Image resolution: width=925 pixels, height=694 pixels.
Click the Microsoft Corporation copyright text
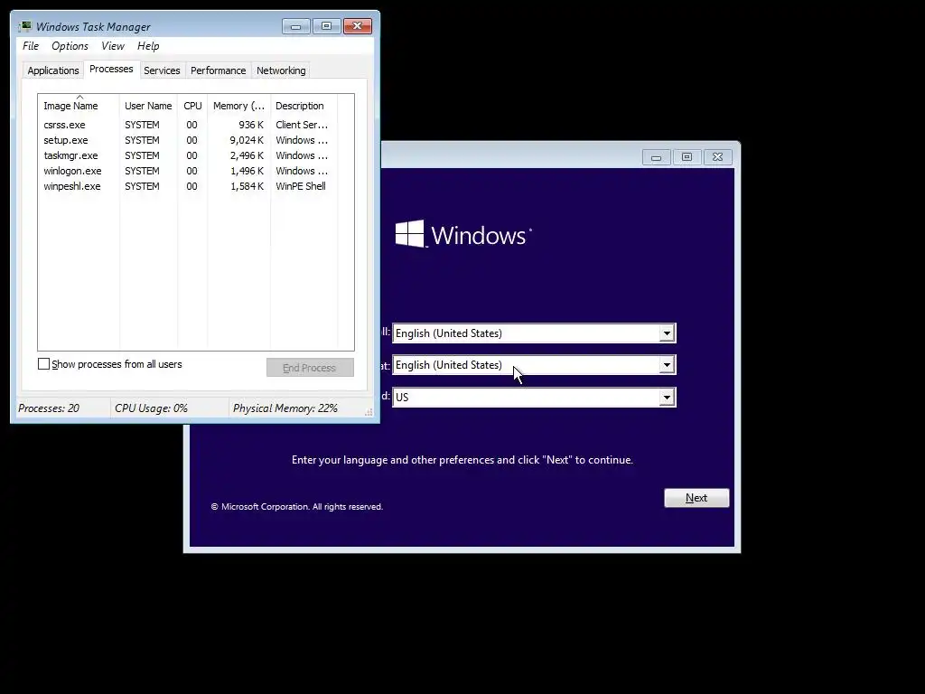[297, 506]
